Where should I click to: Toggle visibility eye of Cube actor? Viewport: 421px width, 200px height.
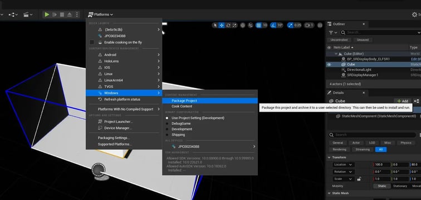[329, 64]
